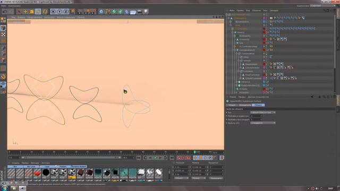The image size is (340, 191).
Task: Collapse the top root object in tree
Action: pos(227,15)
